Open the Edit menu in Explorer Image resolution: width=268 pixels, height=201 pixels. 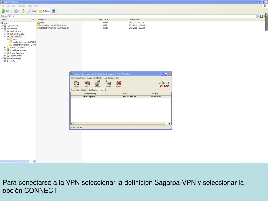[x=8, y=6]
